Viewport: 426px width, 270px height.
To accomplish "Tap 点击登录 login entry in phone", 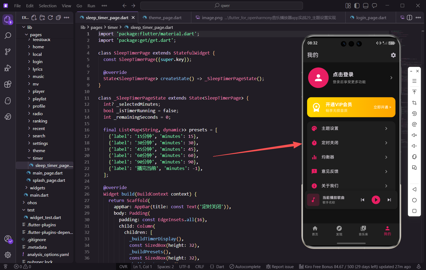I will [351, 78].
